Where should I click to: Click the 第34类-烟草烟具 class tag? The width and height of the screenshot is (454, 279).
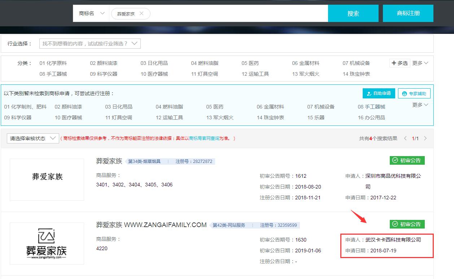pyautogui.click(x=144, y=161)
